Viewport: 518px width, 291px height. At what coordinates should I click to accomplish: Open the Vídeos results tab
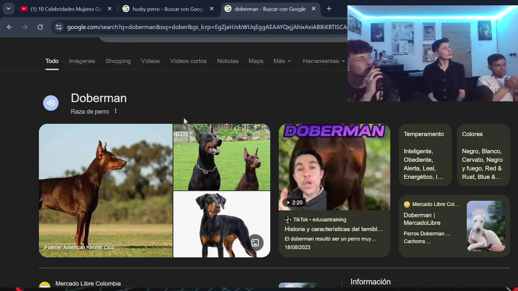[x=150, y=61]
